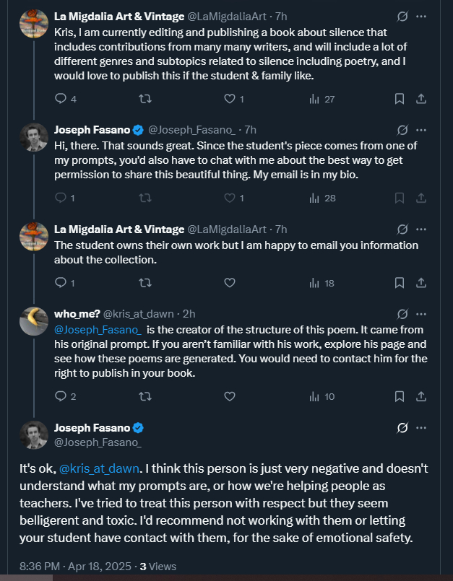The height and width of the screenshot is (581, 453).
Task: Open more options menu on who_me? tweet
Action: click(422, 314)
